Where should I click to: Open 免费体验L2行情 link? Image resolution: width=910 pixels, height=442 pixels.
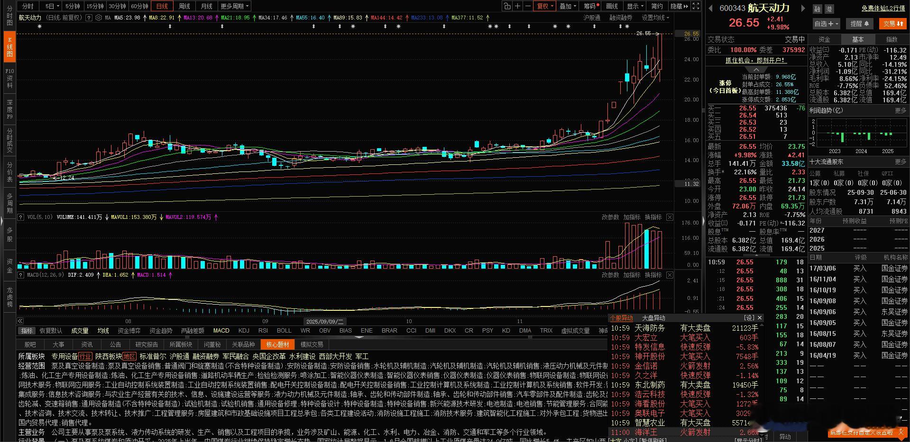(883, 9)
